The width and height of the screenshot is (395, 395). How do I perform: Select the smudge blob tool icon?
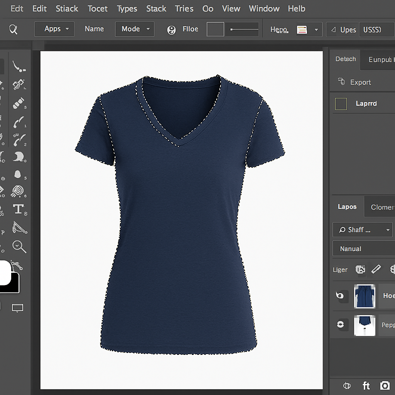pos(19,157)
